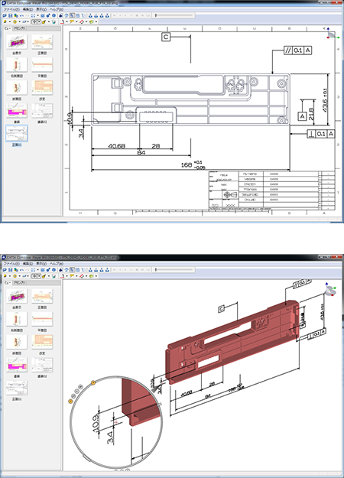The width and height of the screenshot is (344, 478).
Task: Toggle the boxed navigation mode button in upper window
Action: tap(34, 22)
